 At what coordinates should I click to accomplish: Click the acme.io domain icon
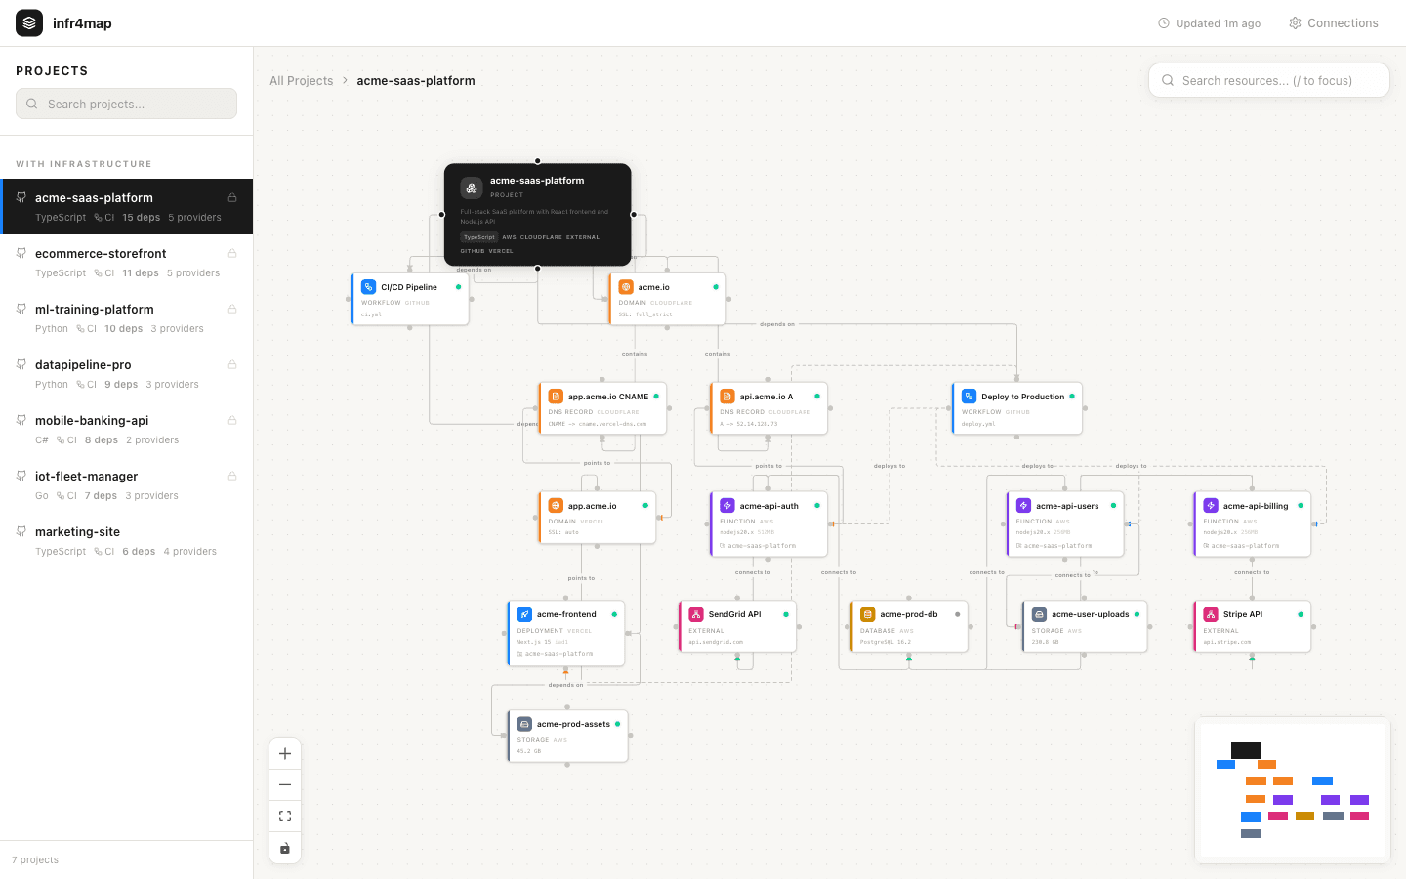click(x=626, y=287)
